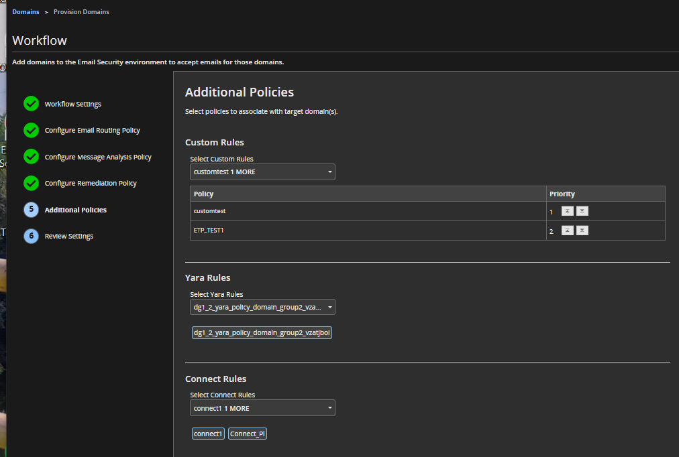
Task: Move ETP_TEST1 policy priority down
Action: coord(582,231)
